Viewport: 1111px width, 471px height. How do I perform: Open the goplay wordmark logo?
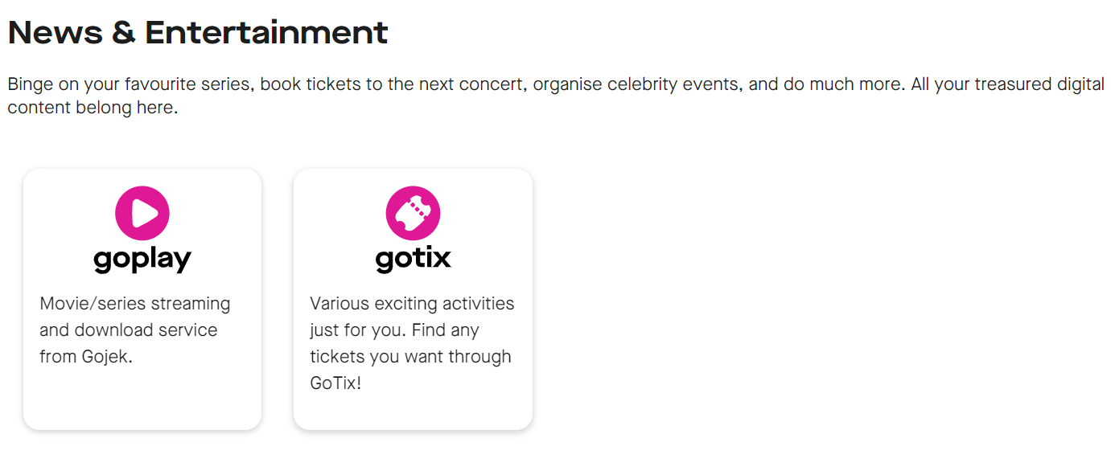point(142,259)
